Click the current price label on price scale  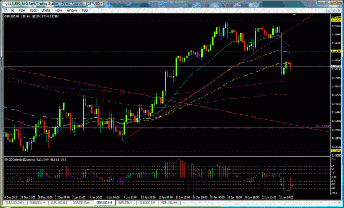(336, 66)
